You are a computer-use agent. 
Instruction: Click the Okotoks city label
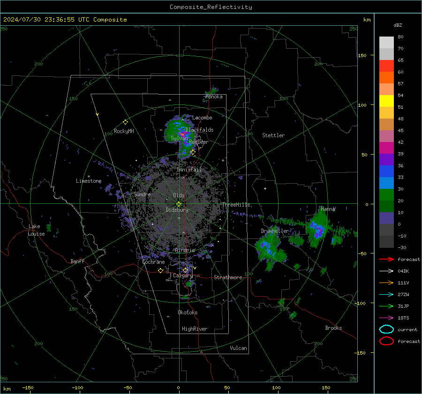pos(188,312)
